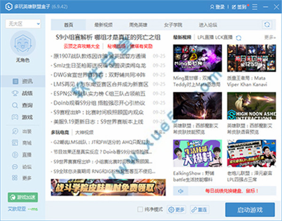Viewport: 282px width, 221px height.
Task: Switch to the 女子学院 tab
Action: pos(173,25)
